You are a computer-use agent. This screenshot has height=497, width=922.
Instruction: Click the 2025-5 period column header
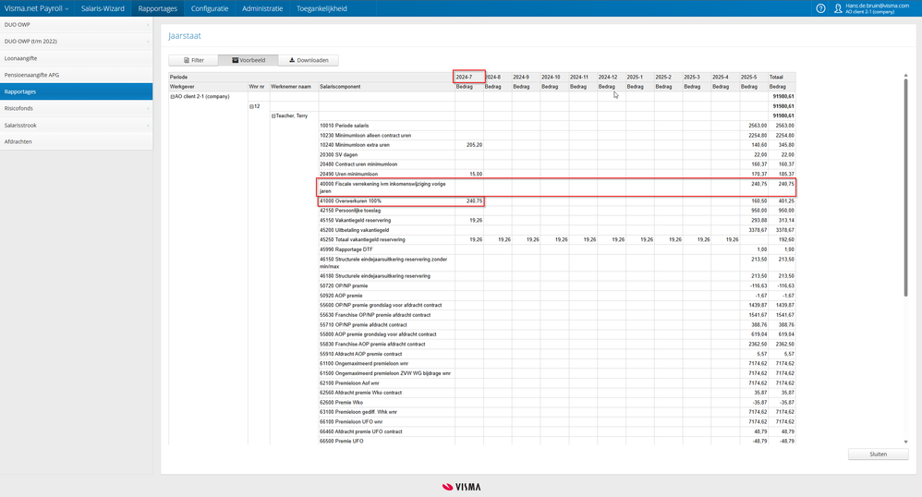pos(748,77)
